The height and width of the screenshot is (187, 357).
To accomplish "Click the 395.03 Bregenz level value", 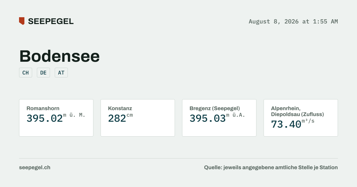I will 208,118.
